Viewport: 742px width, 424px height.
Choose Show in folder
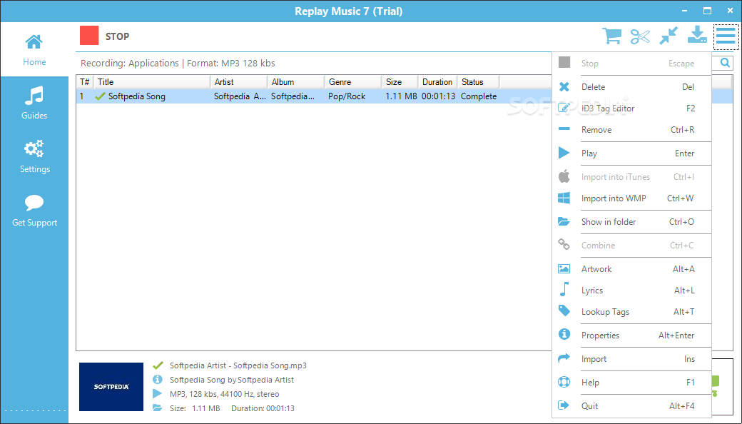[631, 222]
